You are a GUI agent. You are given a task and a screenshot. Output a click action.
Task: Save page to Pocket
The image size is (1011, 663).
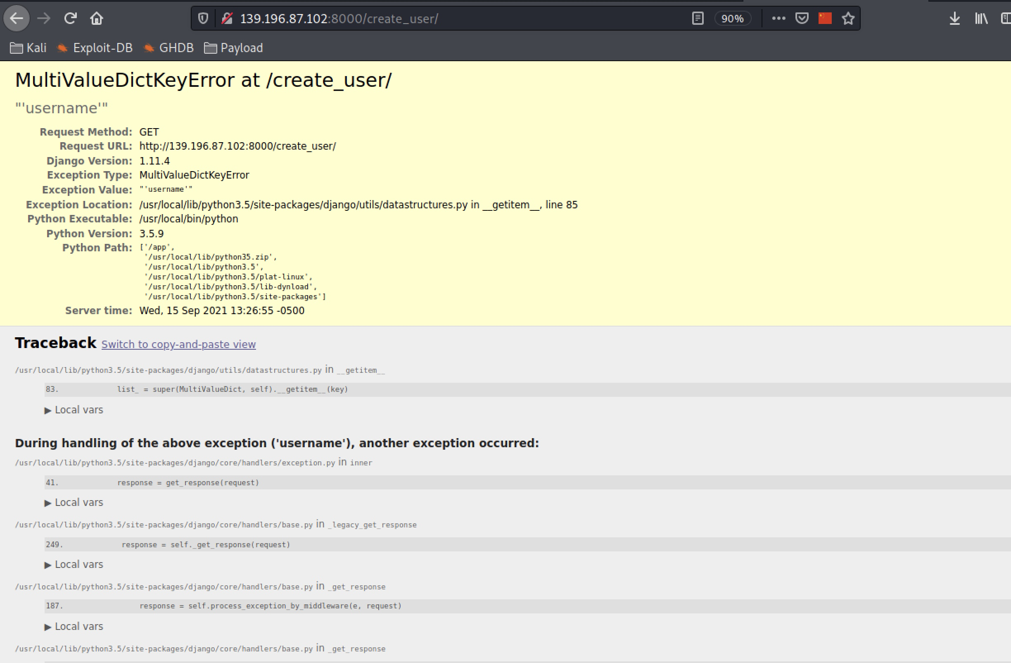coord(802,18)
